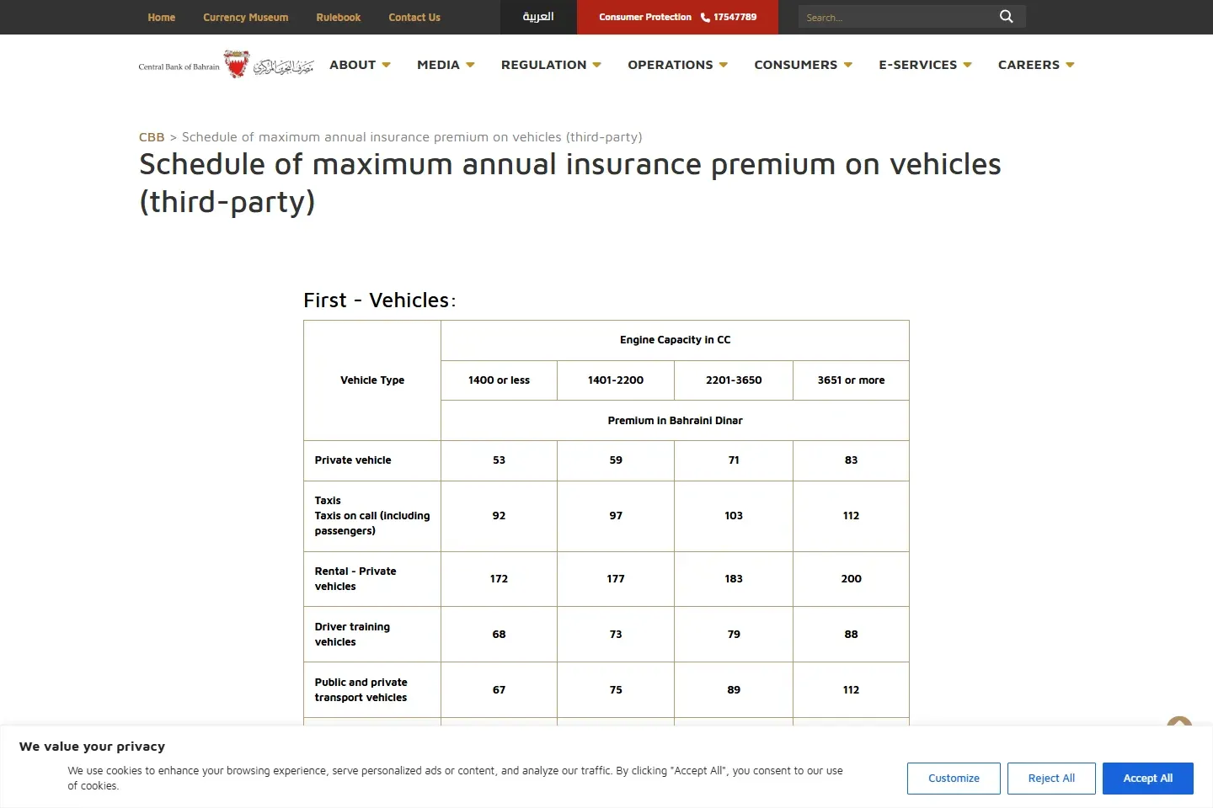Expand the MEDIA dropdown arrow
1213x808 pixels.
(470, 65)
